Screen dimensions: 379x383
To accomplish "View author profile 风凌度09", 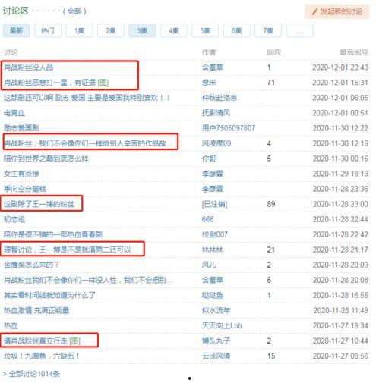I will pyautogui.click(x=216, y=143).
